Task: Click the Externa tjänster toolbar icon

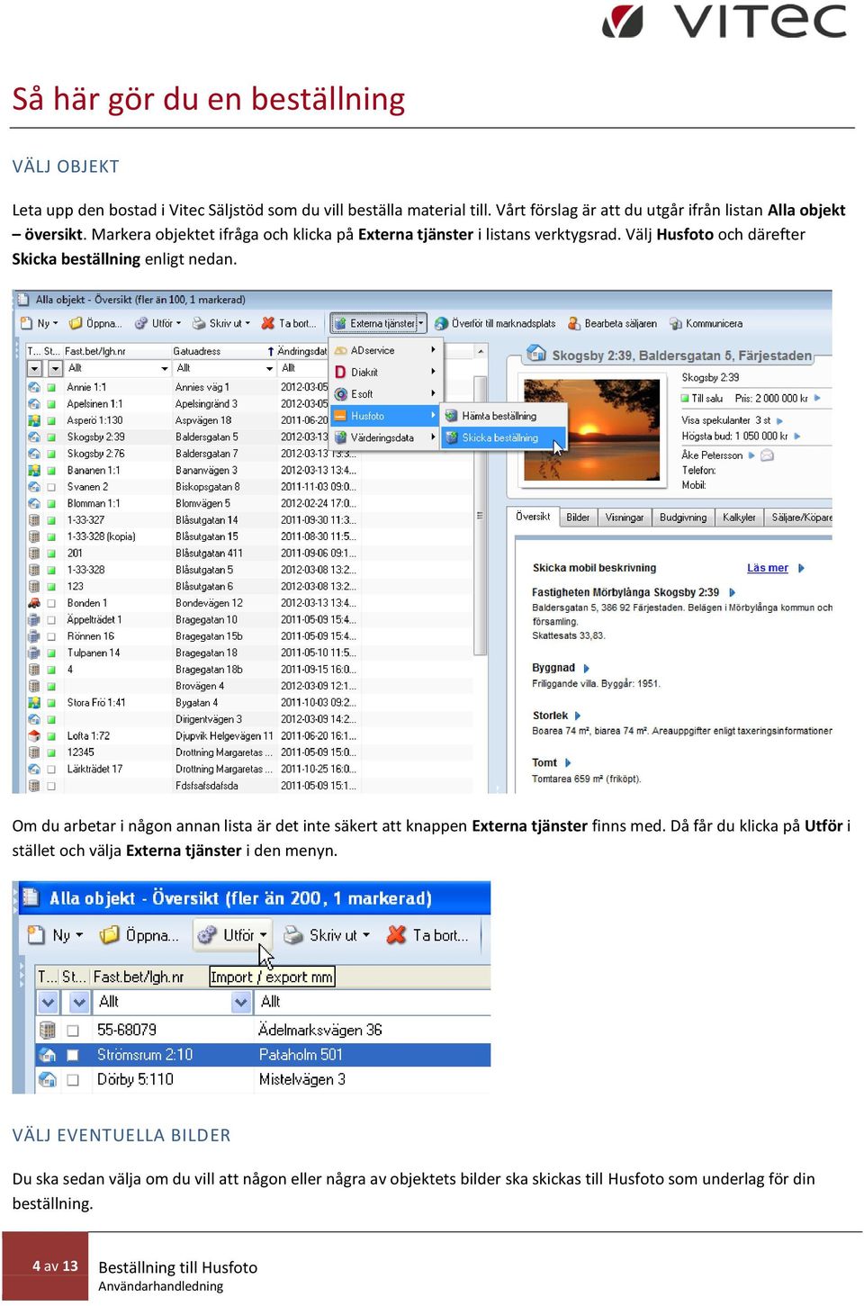Action: pos(340,323)
